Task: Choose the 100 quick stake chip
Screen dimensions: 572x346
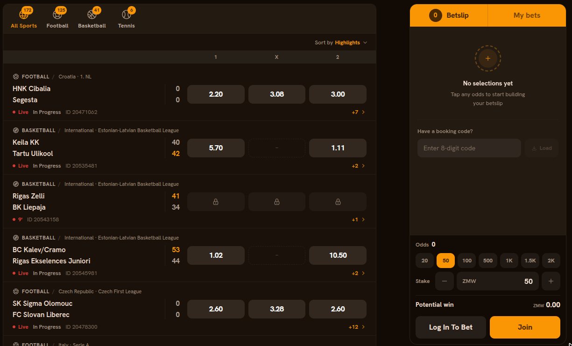Action: tap(466, 261)
